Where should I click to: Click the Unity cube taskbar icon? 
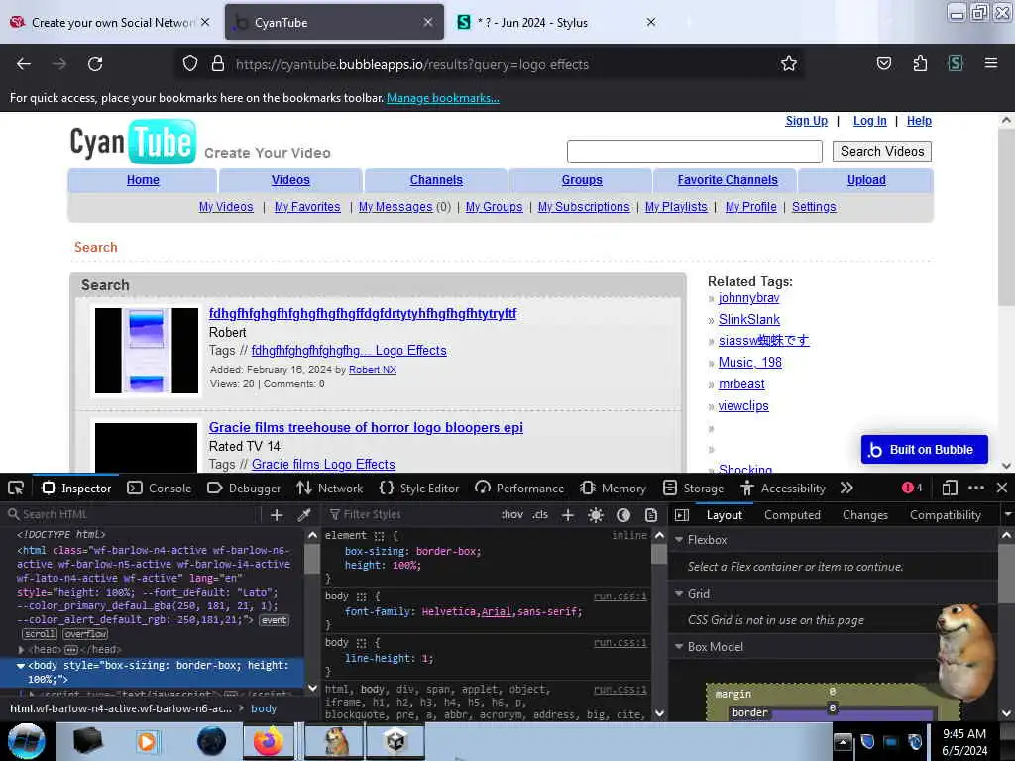[395, 741]
